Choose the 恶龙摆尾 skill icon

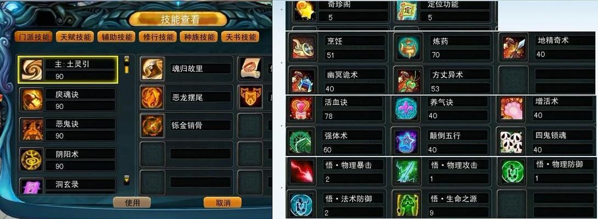[x=153, y=97]
